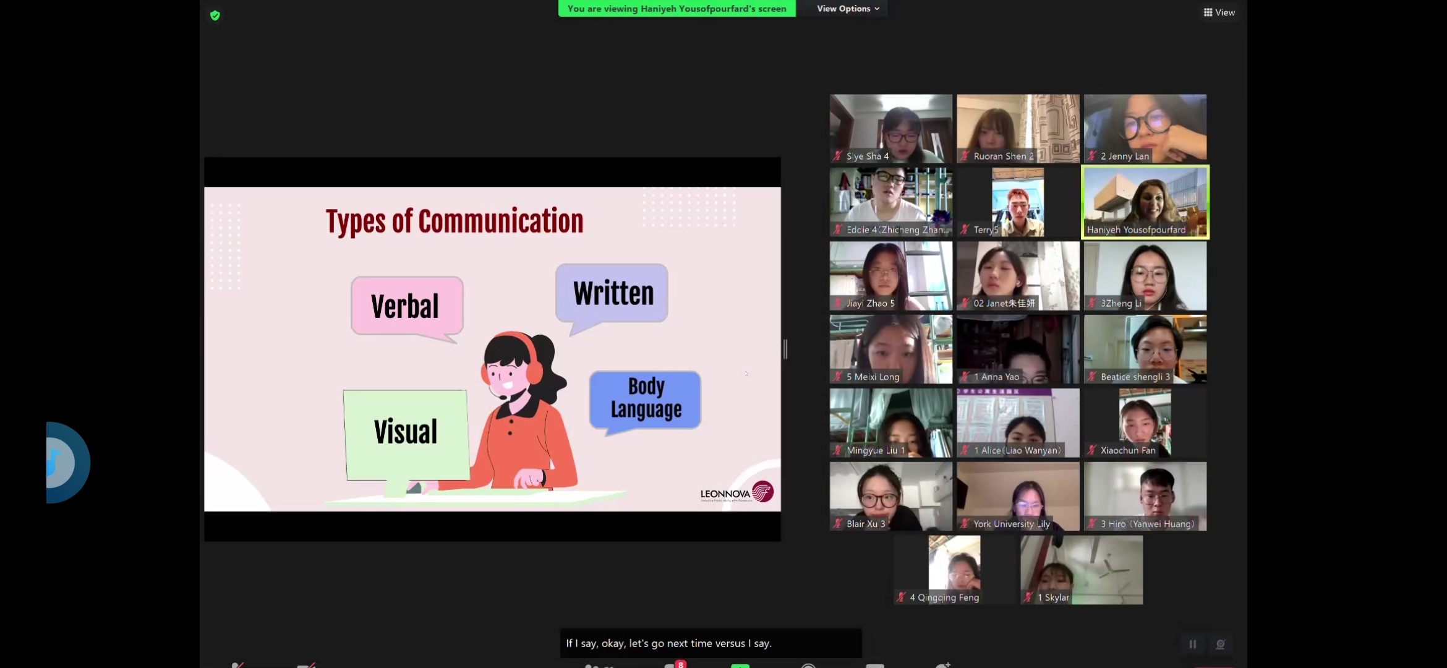1447x668 pixels.
Task: Click the live caption subtitle box
Action: tap(710, 643)
